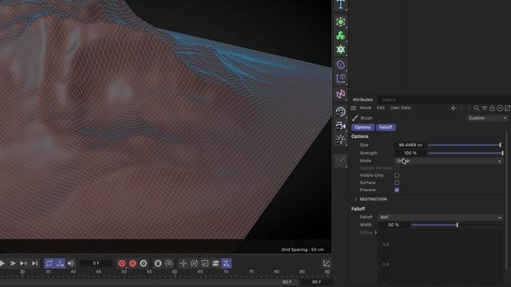Click the Size slider handle
The image size is (511, 287).
click(500, 145)
